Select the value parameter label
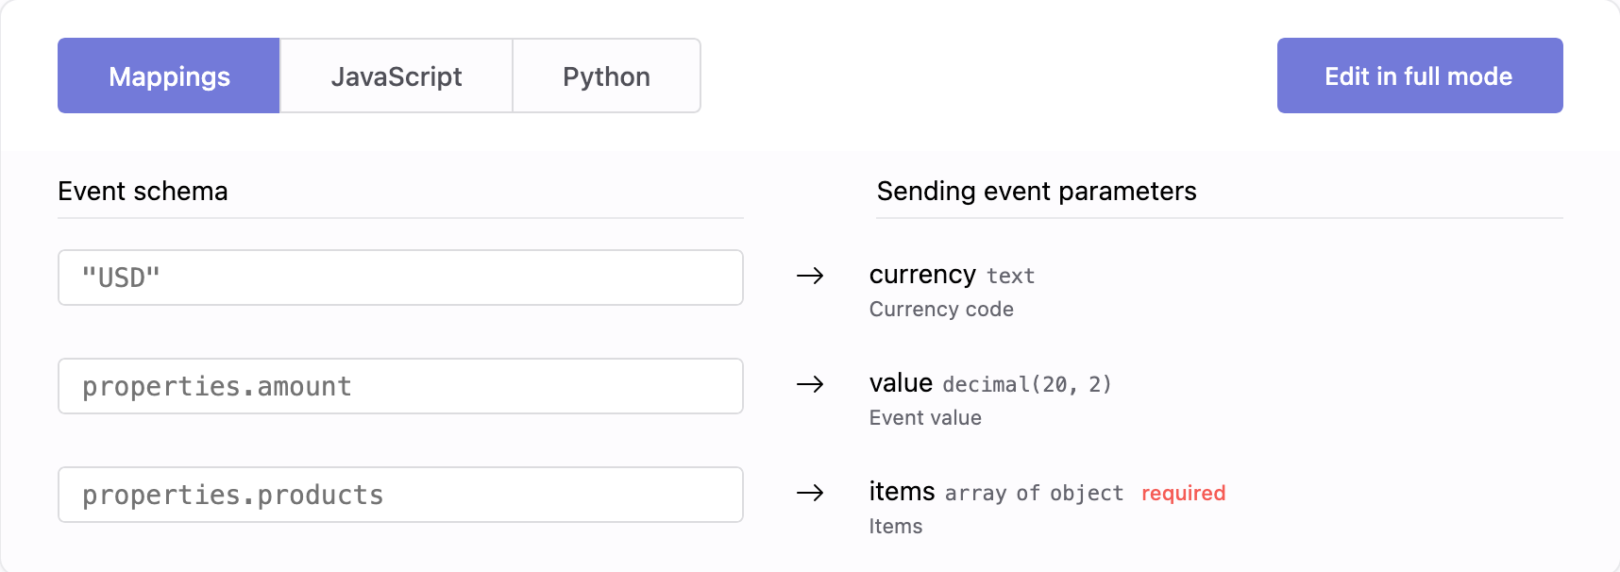Image resolution: width=1620 pixels, height=572 pixels. pyautogui.click(x=900, y=382)
